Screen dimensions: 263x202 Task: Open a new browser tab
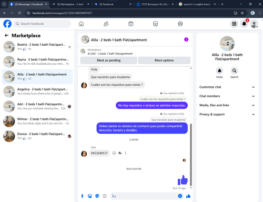222,4
